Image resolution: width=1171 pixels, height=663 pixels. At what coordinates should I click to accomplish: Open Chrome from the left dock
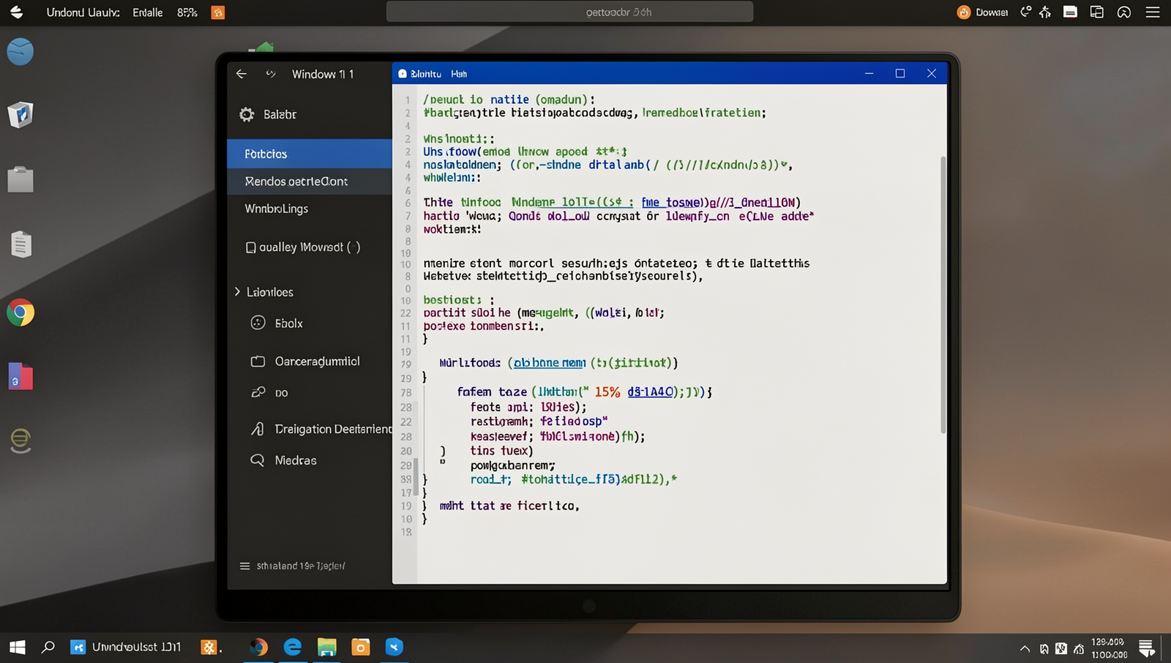tap(20, 312)
